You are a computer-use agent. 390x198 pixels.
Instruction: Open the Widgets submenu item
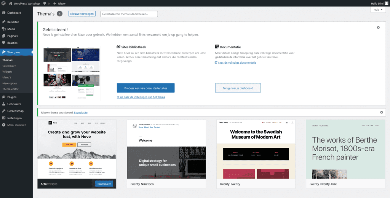pos(7,72)
